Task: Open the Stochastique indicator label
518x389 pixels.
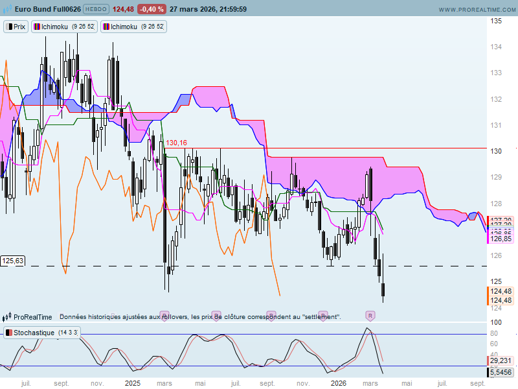Action: [x=42, y=333]
